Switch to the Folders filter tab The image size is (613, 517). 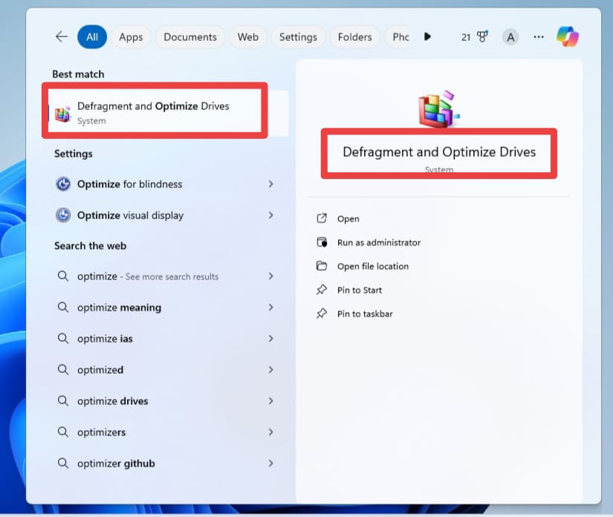354,36
